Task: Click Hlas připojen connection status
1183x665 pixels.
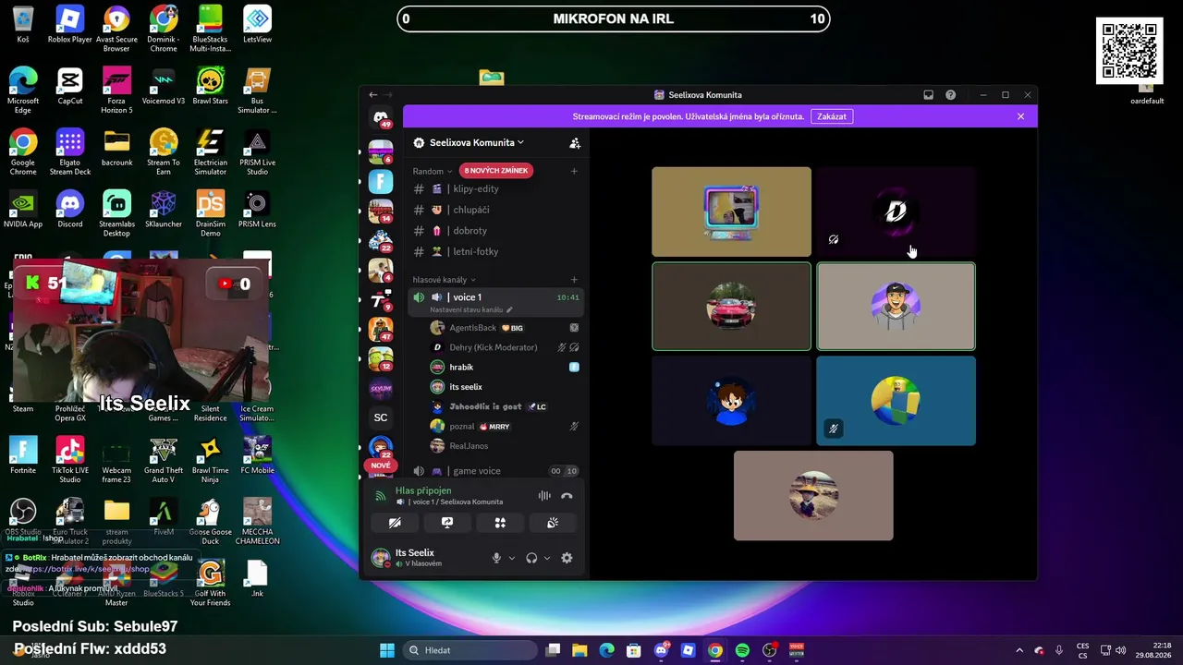Action: (423, 490)
